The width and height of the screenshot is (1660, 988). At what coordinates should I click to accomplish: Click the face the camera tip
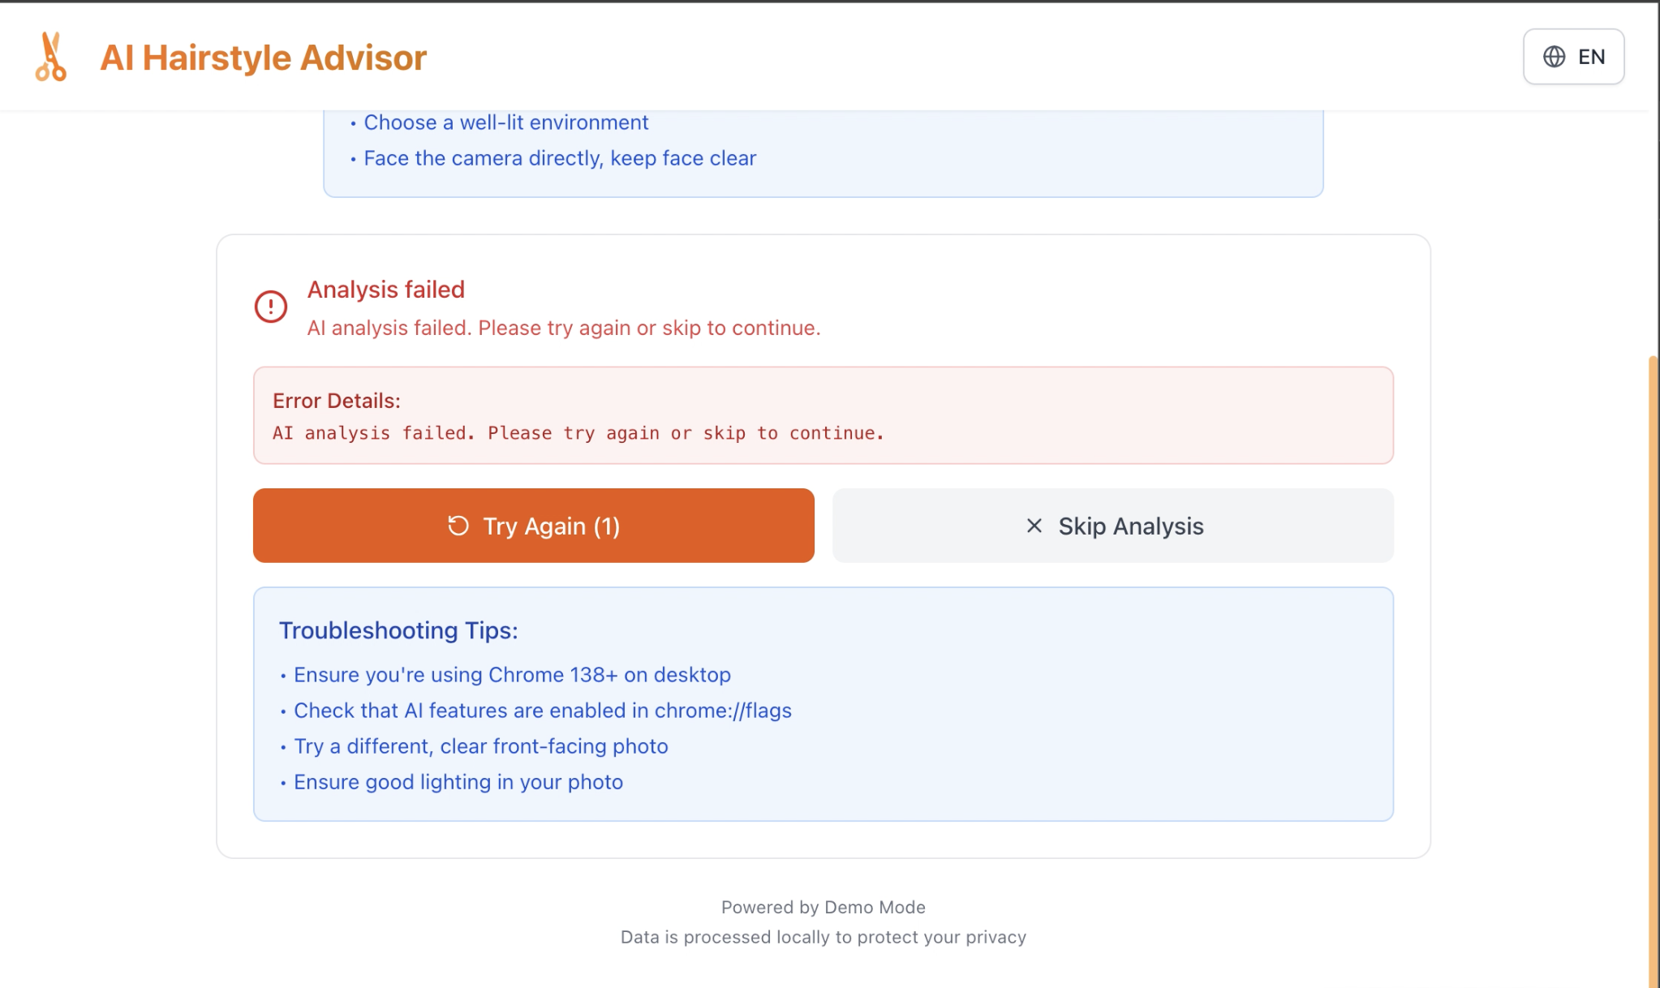[560, 158]
